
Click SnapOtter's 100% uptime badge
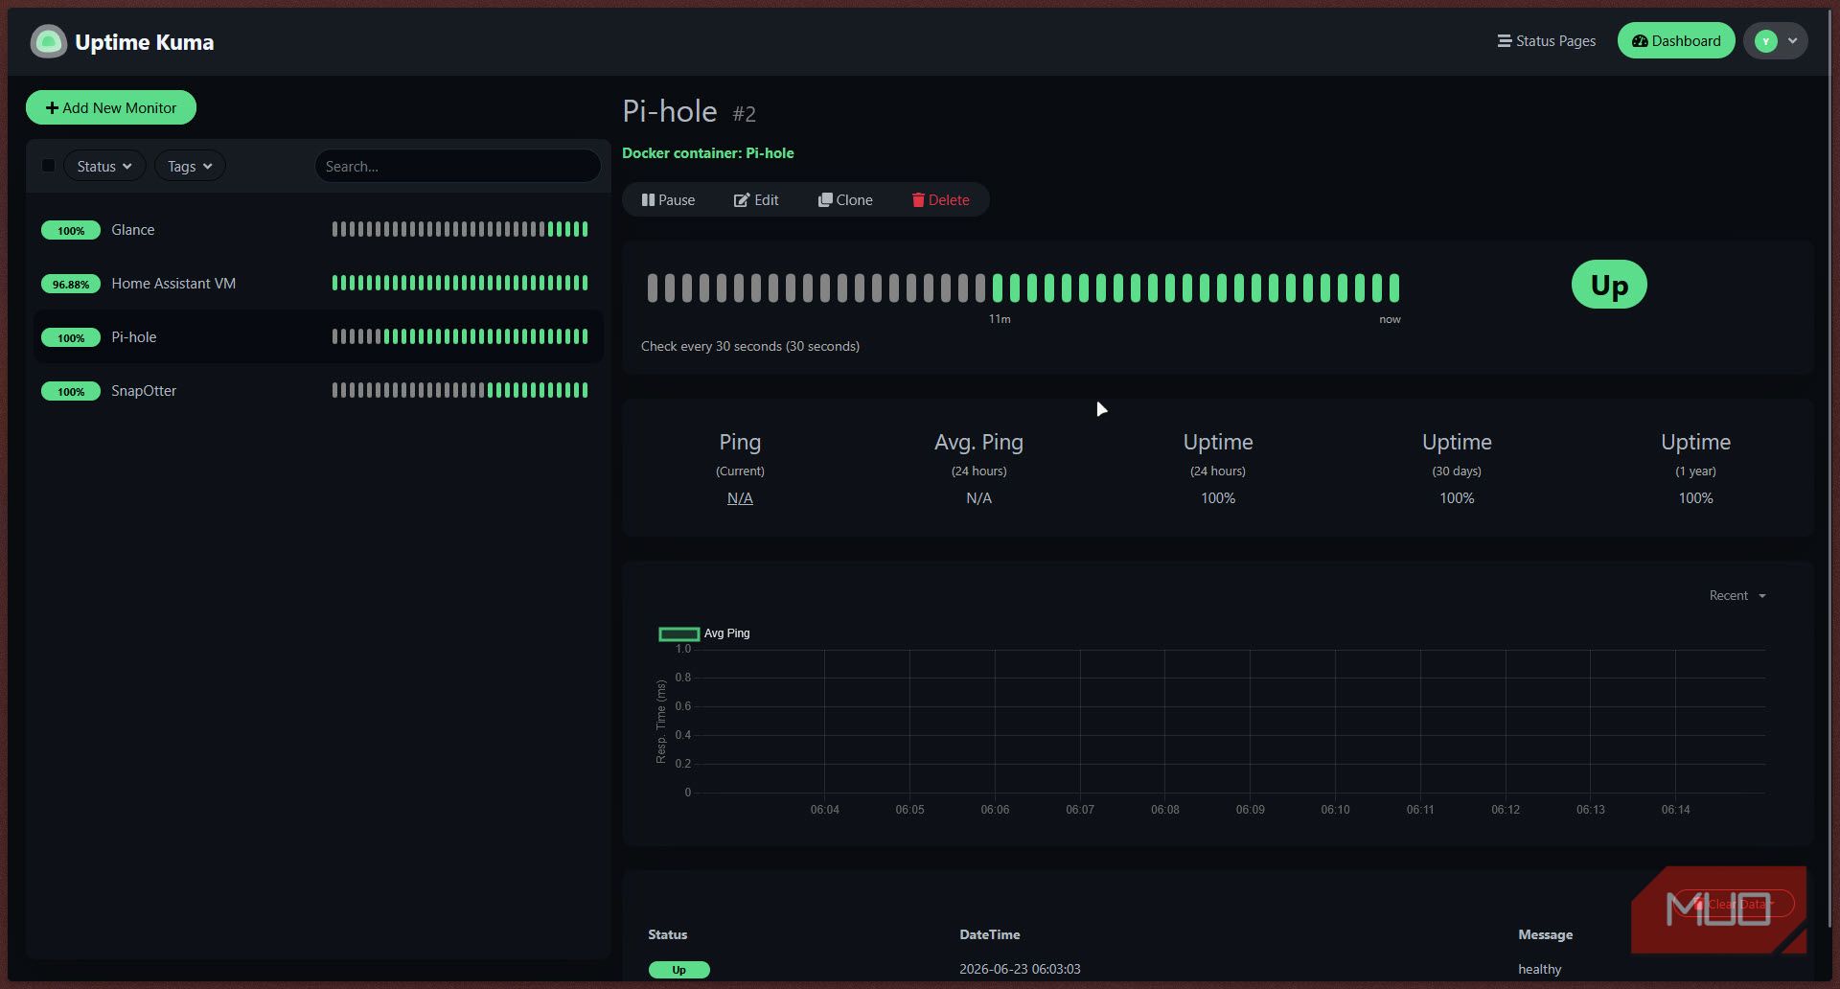pos(71,391)
